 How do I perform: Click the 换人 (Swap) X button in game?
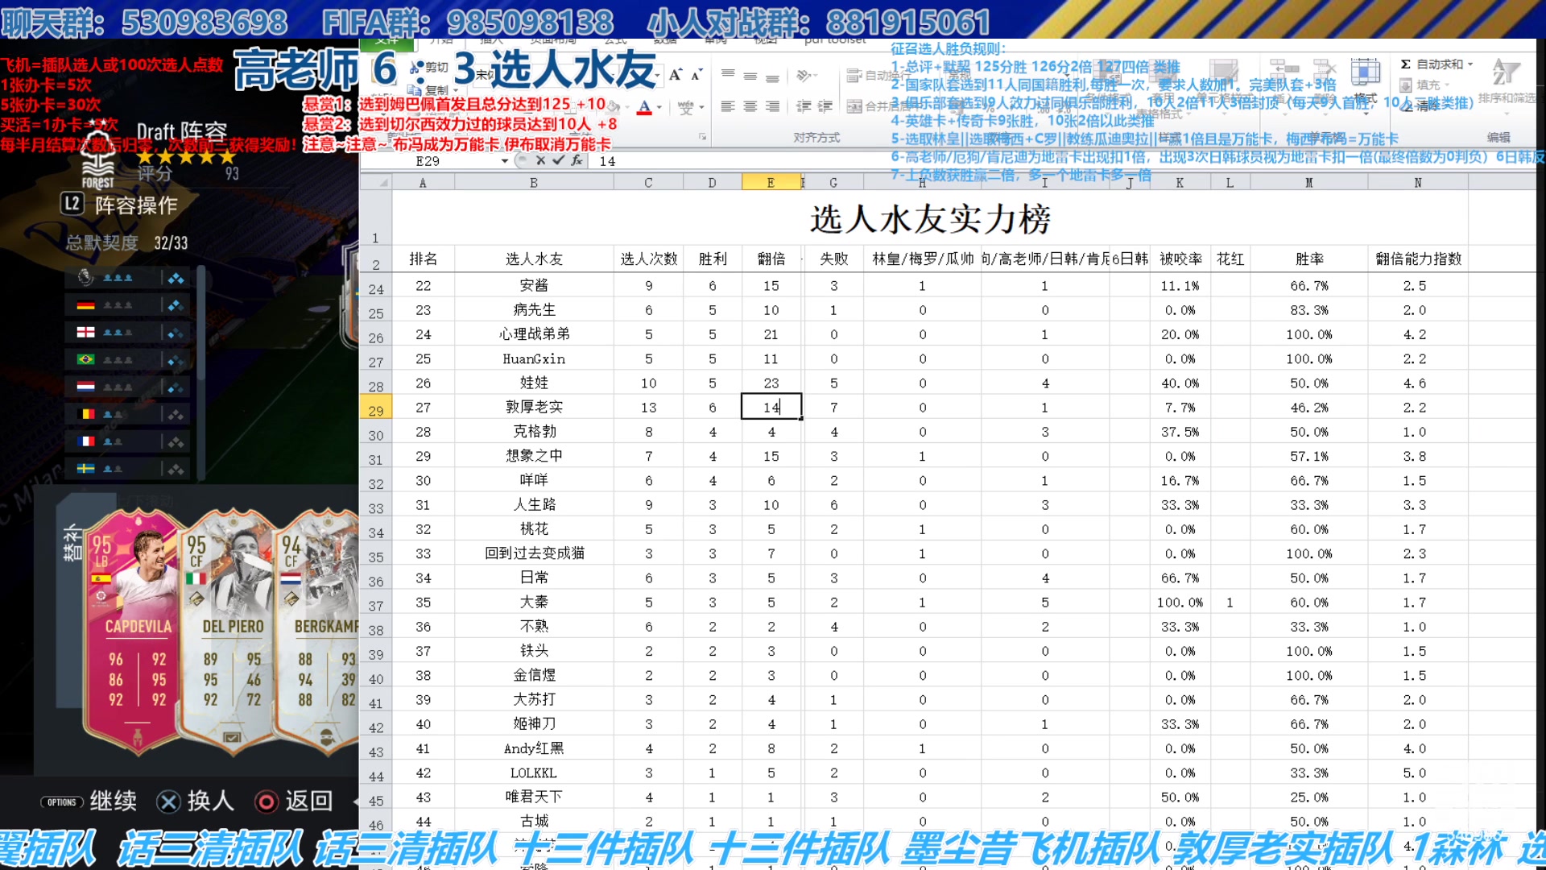coord(195,802)
